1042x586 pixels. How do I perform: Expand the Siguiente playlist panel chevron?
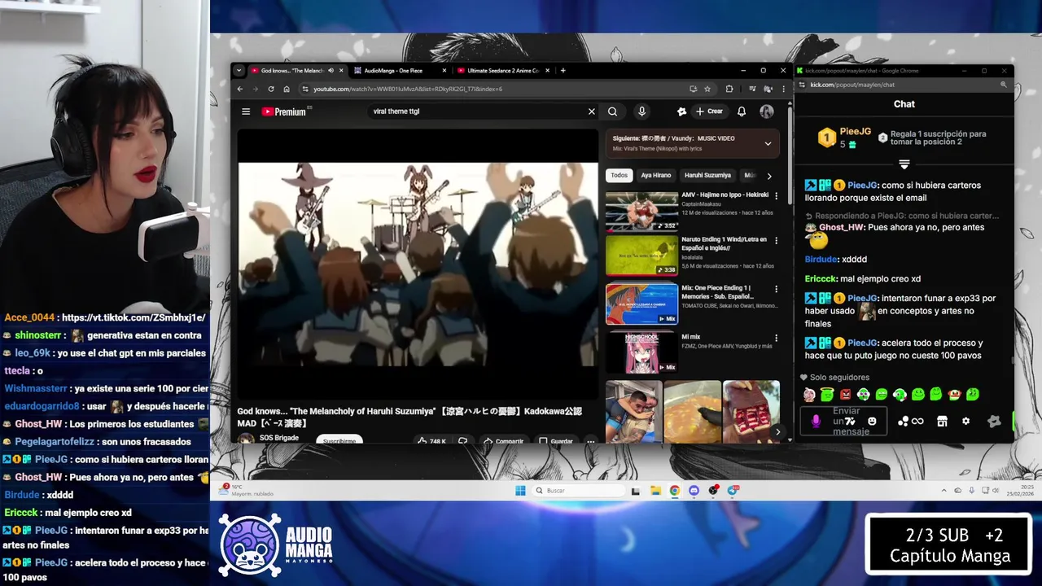(x=768, y=144)
